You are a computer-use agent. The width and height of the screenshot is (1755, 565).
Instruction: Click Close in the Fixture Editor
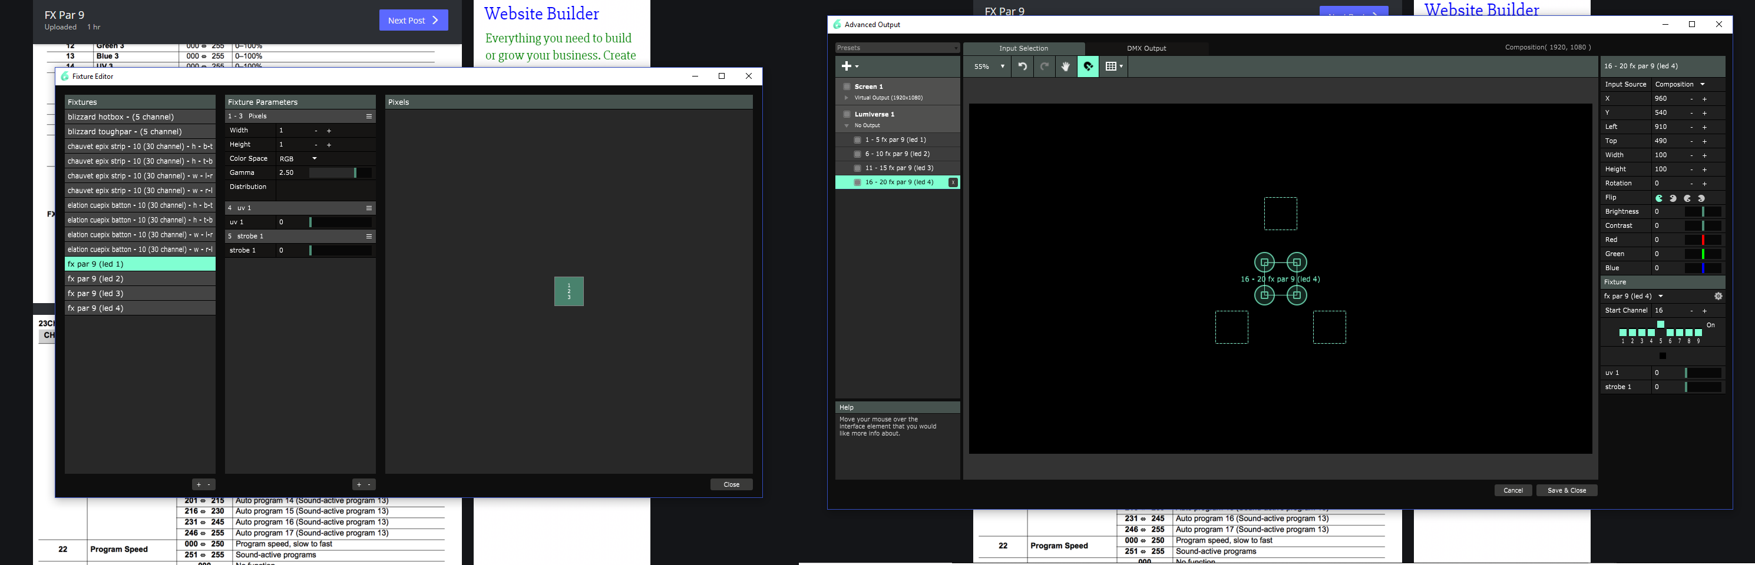click(731, 485)
